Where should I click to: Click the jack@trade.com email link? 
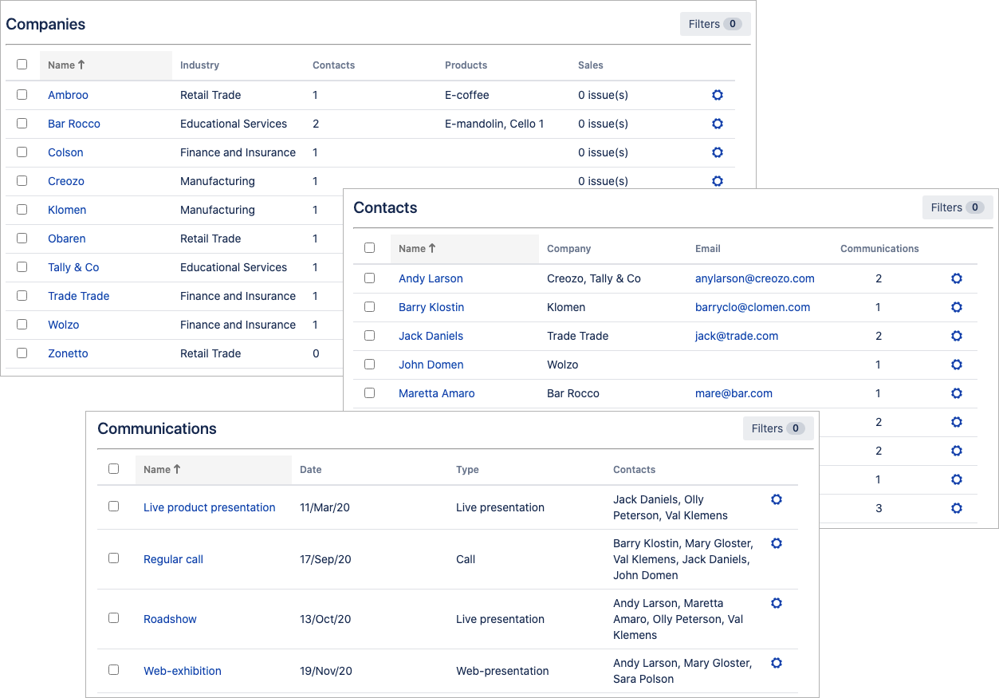point(736,336)
